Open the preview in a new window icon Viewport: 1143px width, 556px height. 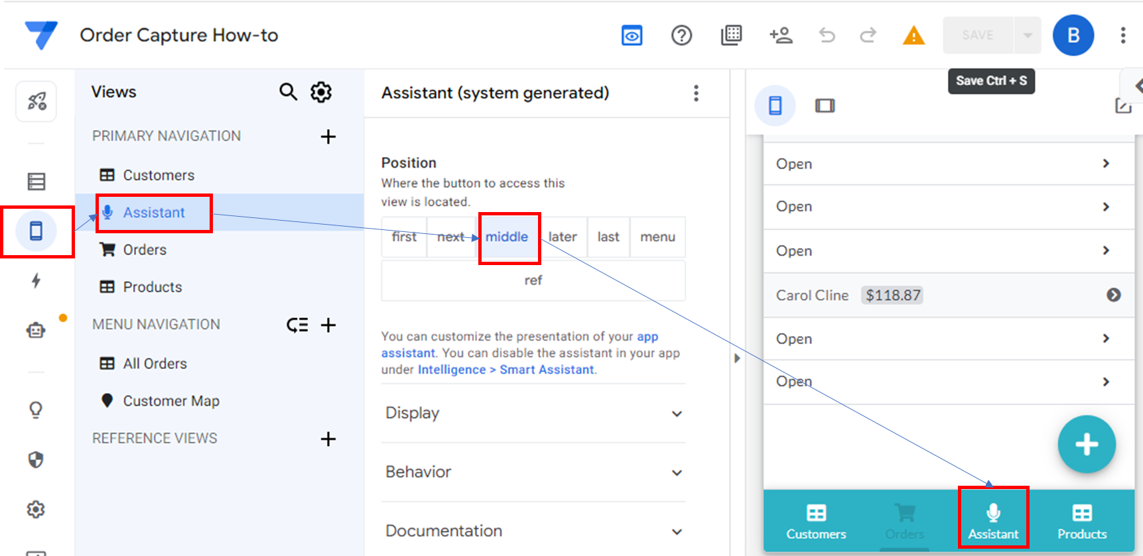(1123, 105)
